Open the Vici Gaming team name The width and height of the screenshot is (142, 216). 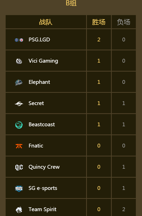tap(43, 61)
